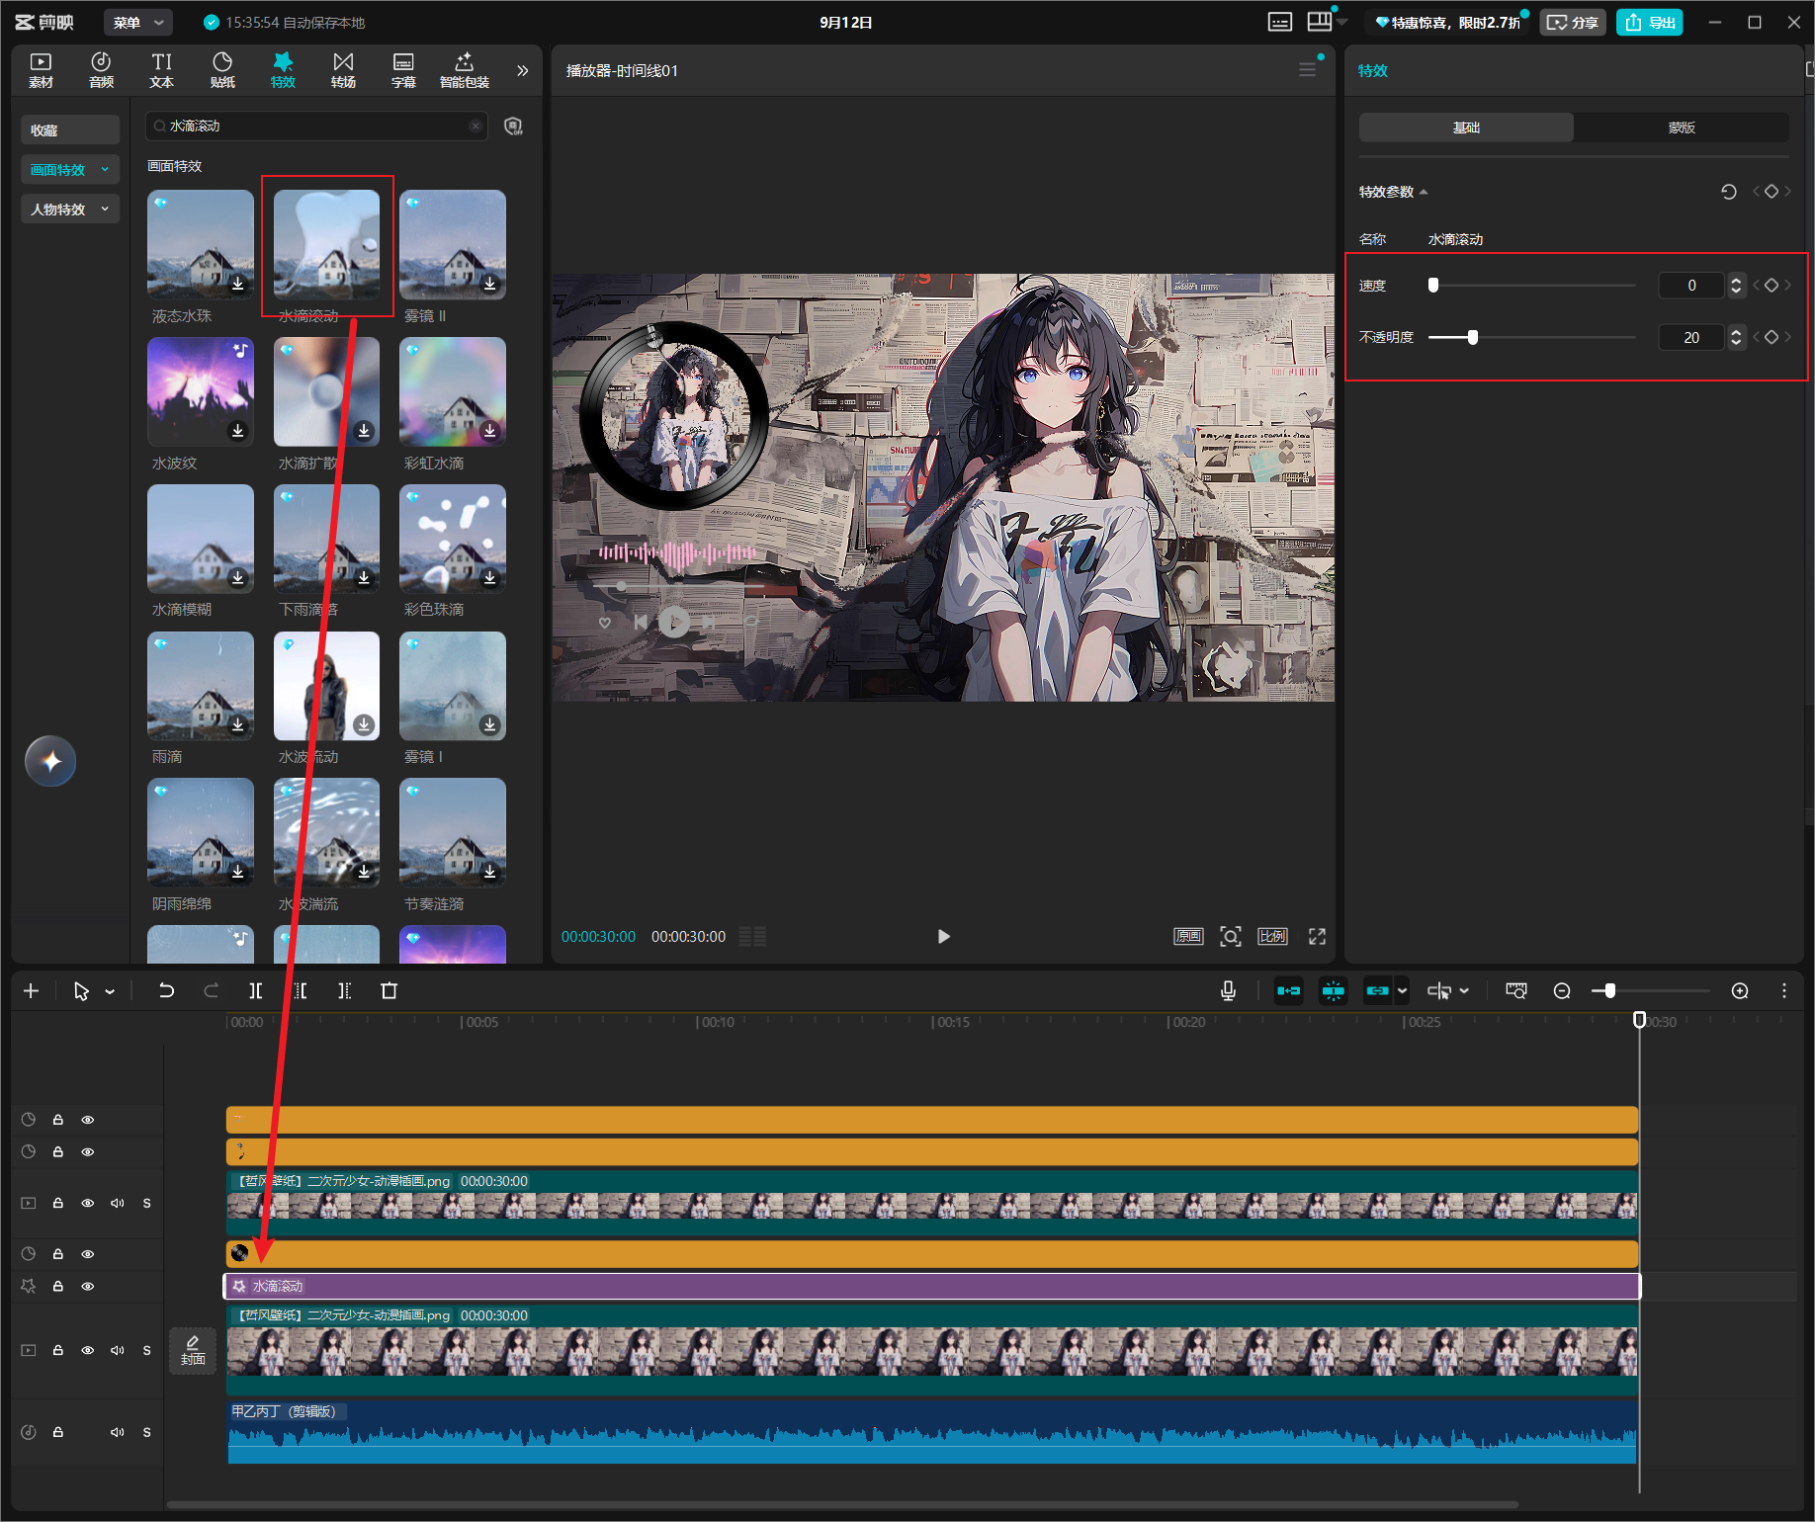Screen dimensions: 1815x1522
Task: Reset the effect parameters
Action: tap(1729, 192)
